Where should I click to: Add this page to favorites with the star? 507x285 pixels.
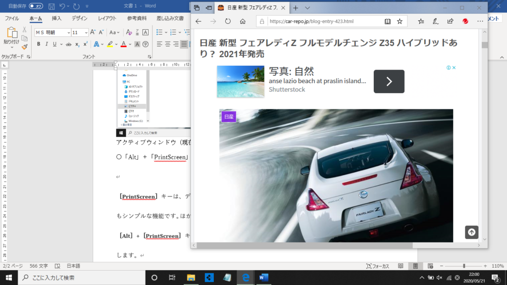pos(400,21)
